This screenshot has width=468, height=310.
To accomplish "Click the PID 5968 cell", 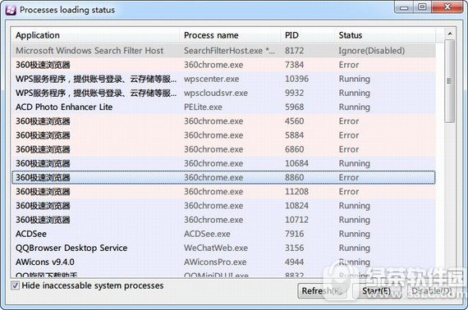I will (294, 107).
